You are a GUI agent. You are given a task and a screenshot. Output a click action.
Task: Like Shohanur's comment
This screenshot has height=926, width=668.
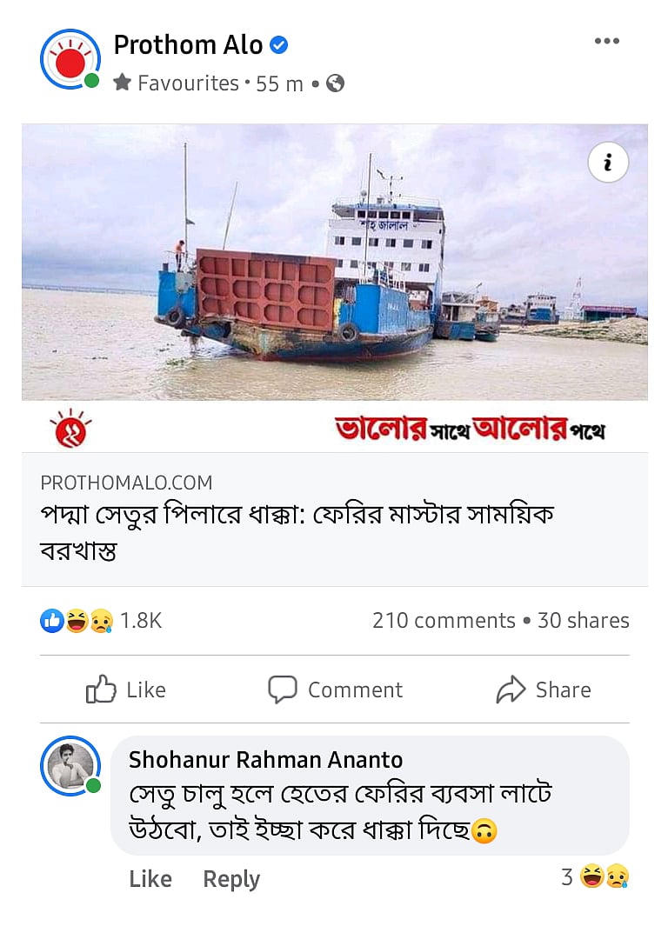(150, 879)
